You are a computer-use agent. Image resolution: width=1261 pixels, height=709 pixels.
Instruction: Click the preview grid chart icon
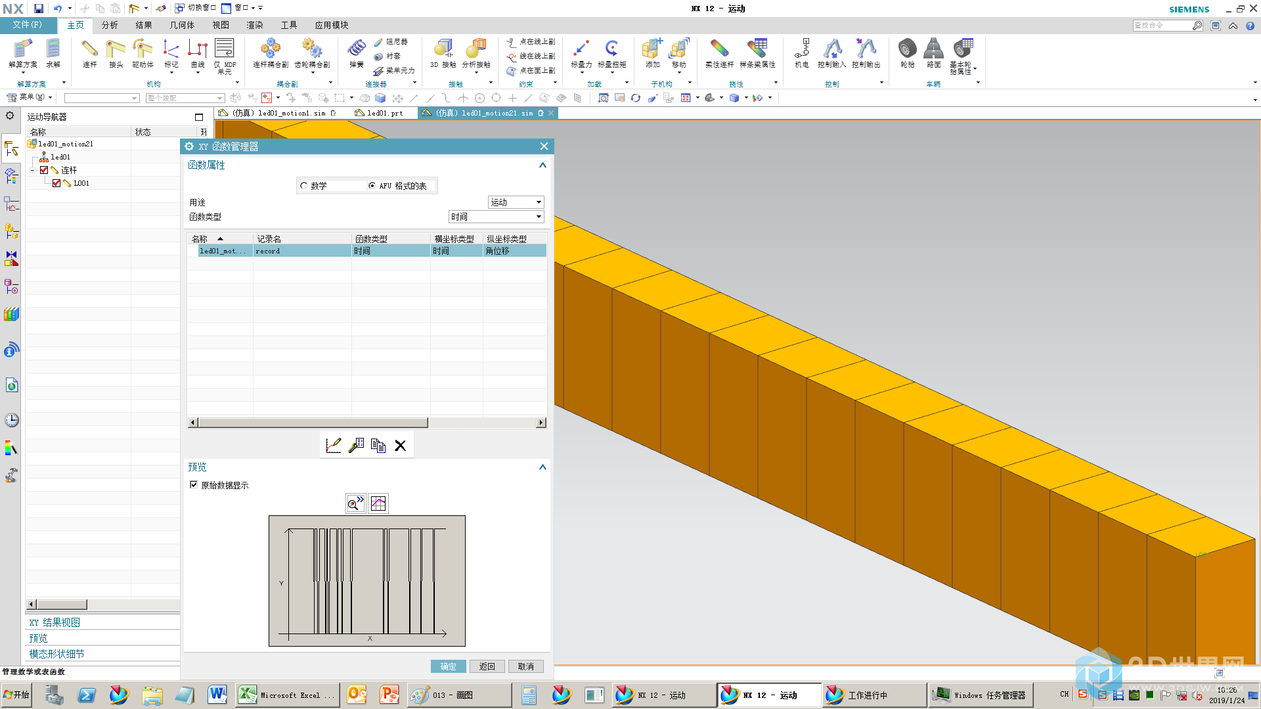(378, 504)
